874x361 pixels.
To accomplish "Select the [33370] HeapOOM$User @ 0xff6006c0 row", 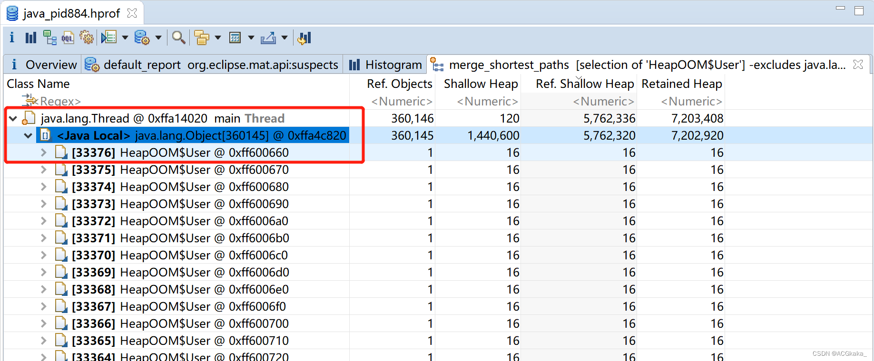I will [x=364, y=255].
